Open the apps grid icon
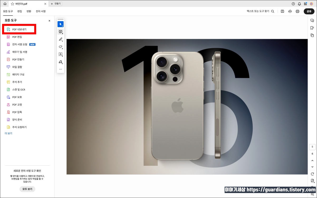 (x=305, y=4)
